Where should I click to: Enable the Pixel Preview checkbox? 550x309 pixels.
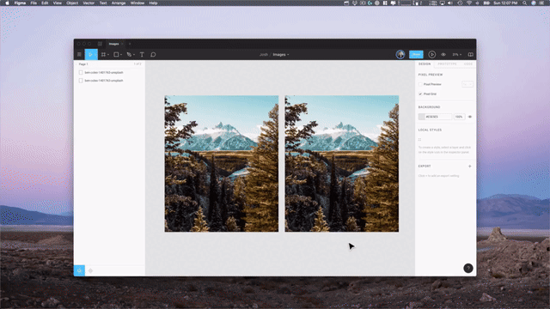[x=420, y=84]
